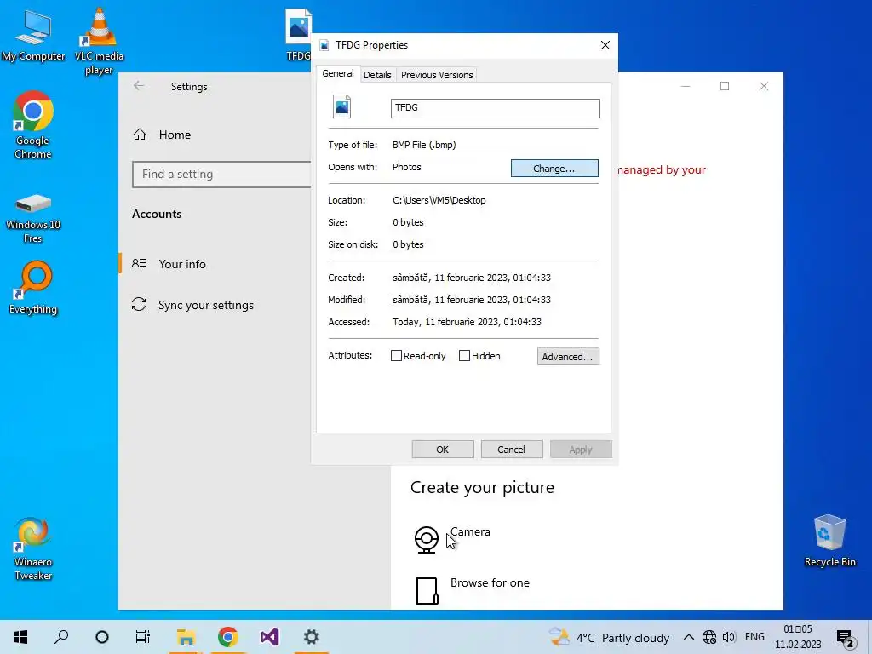Open the Windows 10 Fres drive icon
The height and width of the screenshot is (654, 872).
click(x=33, y=218)
